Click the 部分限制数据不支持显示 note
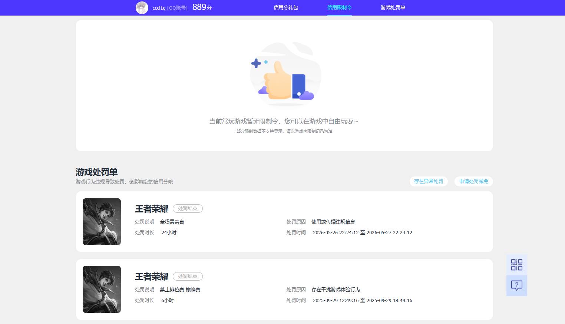The width and height of the screenshot is (565, 324). click(284, 131)
